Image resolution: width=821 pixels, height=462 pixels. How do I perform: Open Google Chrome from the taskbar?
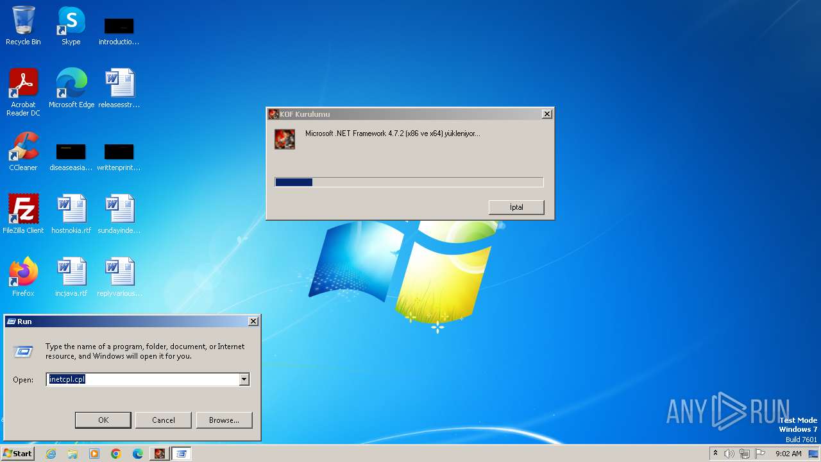click(x=116, y=454)
